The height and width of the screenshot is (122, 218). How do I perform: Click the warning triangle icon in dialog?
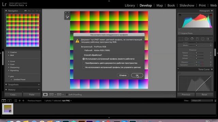click(77, 41)
